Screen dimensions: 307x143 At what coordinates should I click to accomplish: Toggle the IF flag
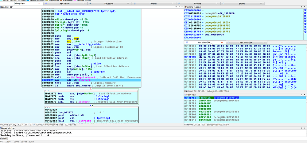point(305,16)
